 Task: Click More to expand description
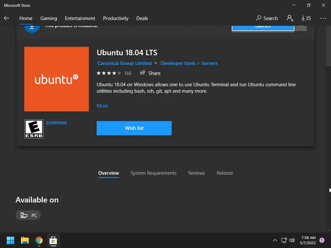pyautogui.click(x=102, y=106)
